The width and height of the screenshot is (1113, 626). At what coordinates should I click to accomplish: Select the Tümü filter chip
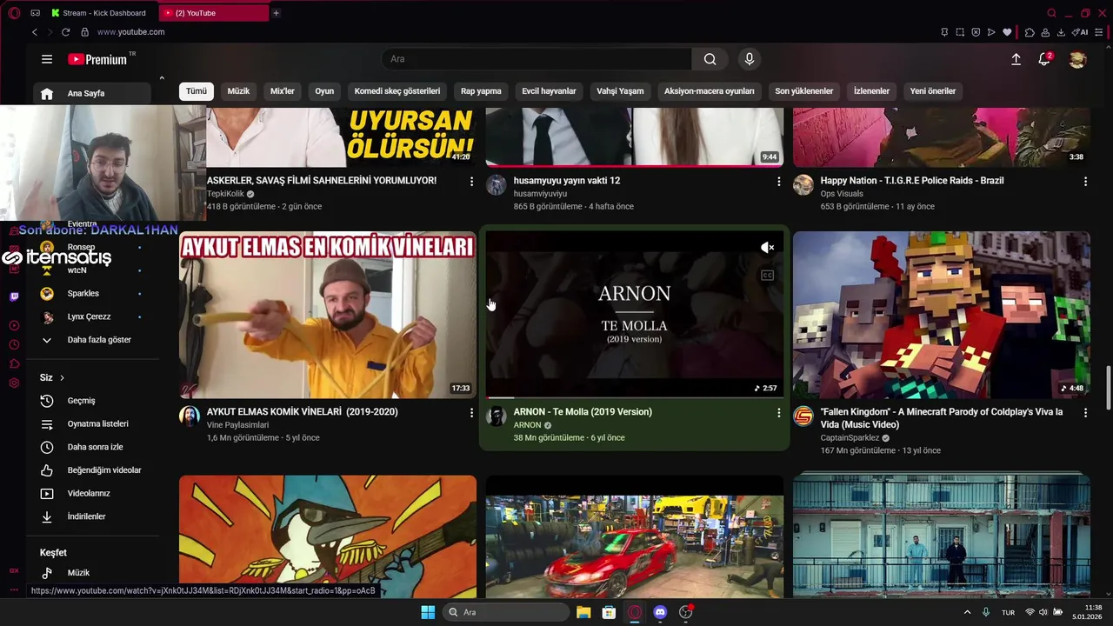pos(197,91)
